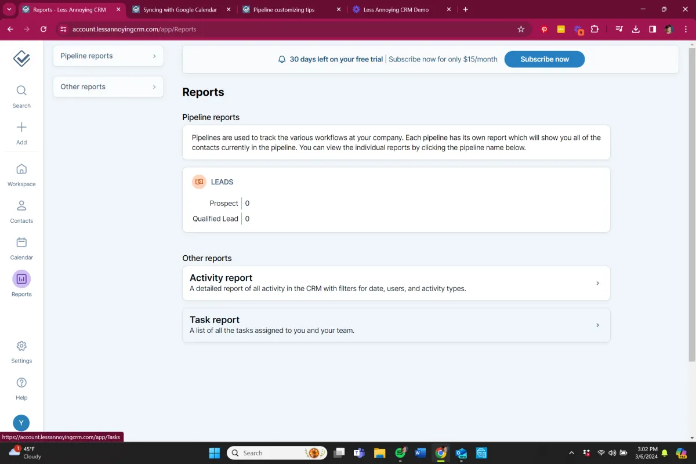The width and height of the screenshot is (696, 464).
Task: Click the yellow extension icon in toolbar
Action: coord(561,29)
